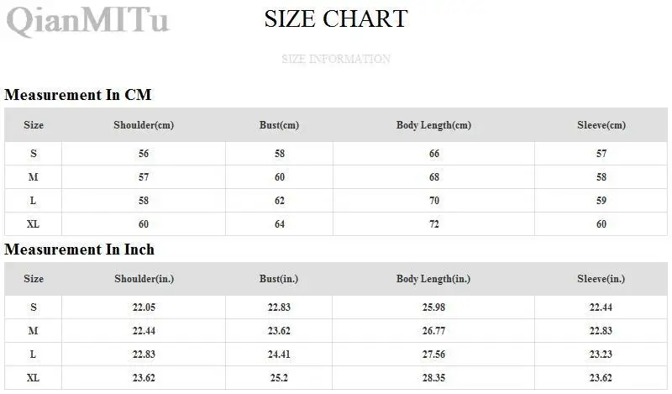Click the Measurement In Inch heading
The width and height of the screenshot is (672, 394).
[79, 250]
